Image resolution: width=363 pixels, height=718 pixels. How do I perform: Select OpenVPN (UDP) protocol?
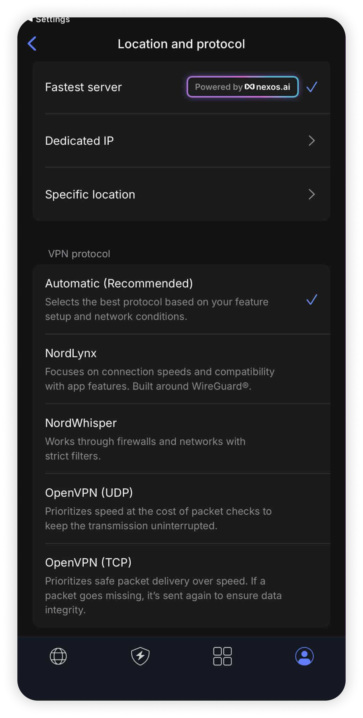(x=89, y=492)
